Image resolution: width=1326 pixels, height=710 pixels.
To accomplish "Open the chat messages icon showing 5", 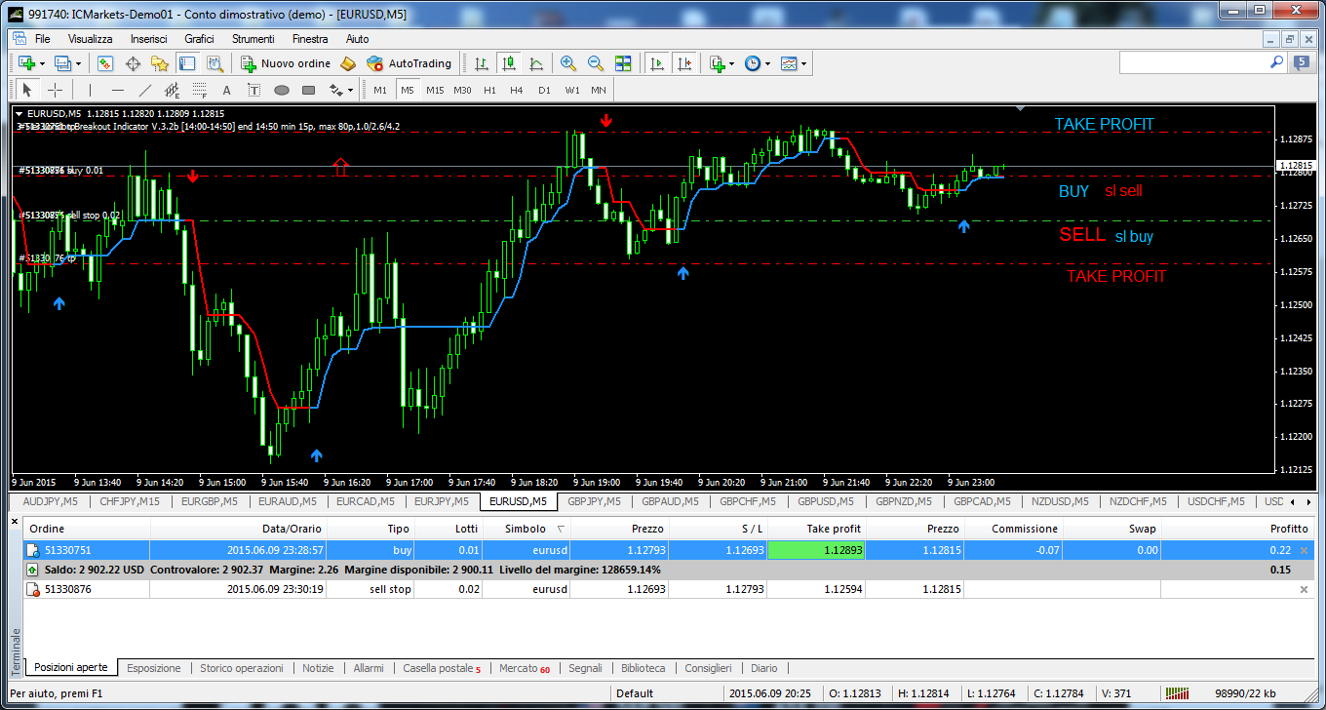I will 1302,62.
